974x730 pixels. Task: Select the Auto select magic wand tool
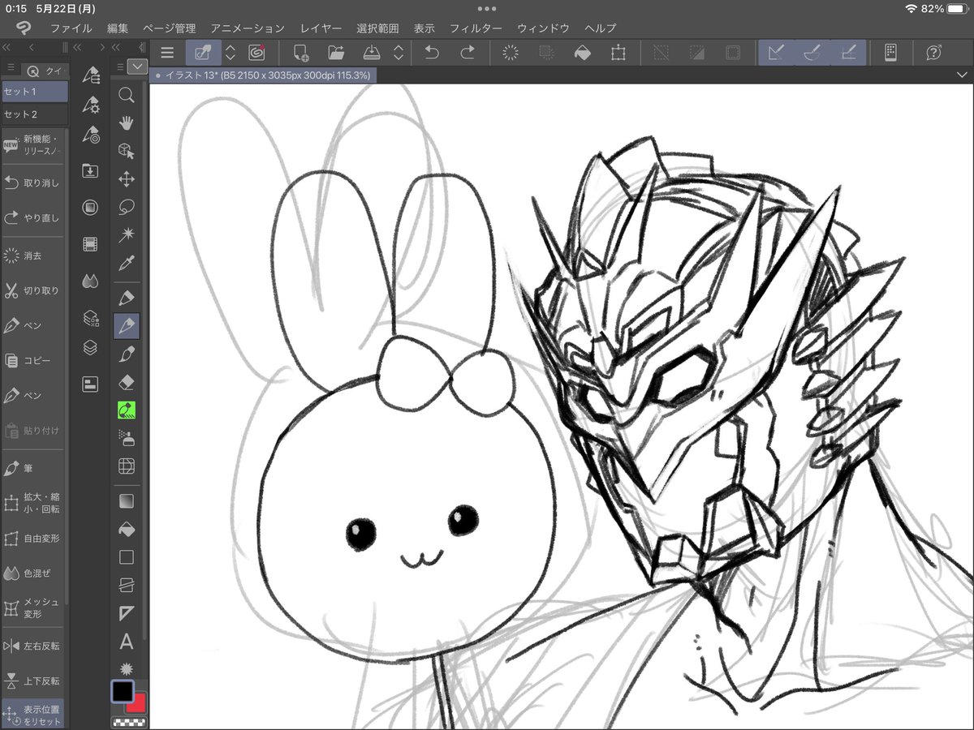click(126, 235)
